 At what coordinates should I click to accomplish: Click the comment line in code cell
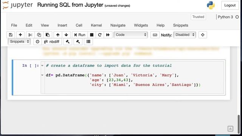[x=109, y=65]
